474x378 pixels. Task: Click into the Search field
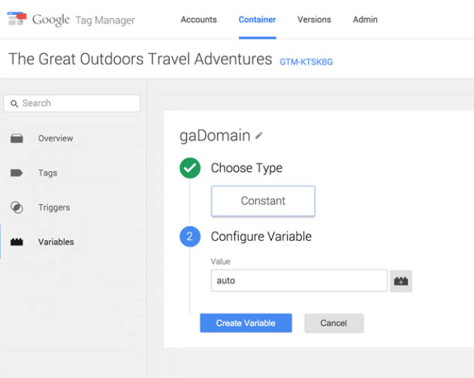click(72, 103)
